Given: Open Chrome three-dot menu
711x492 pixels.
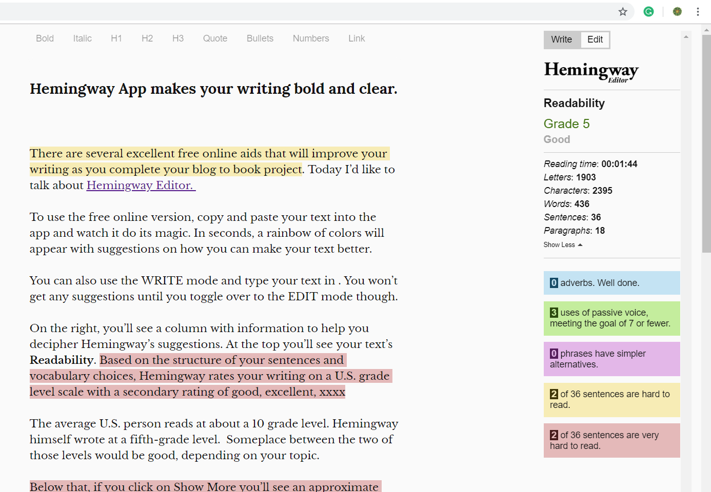Looking at the screenshot, I should click(698, 12).
